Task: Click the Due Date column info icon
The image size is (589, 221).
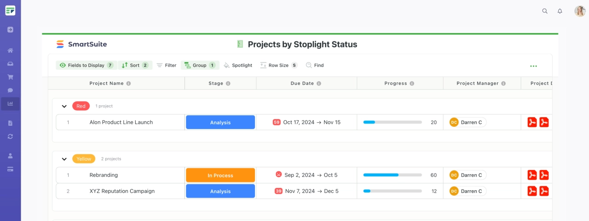Action: point(319,84)
